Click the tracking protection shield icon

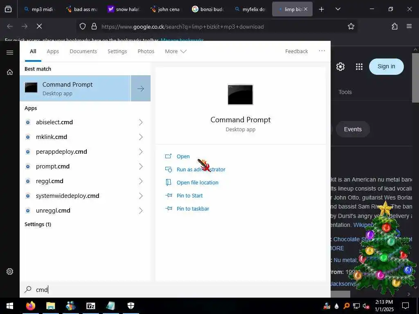tap(83, 26)
